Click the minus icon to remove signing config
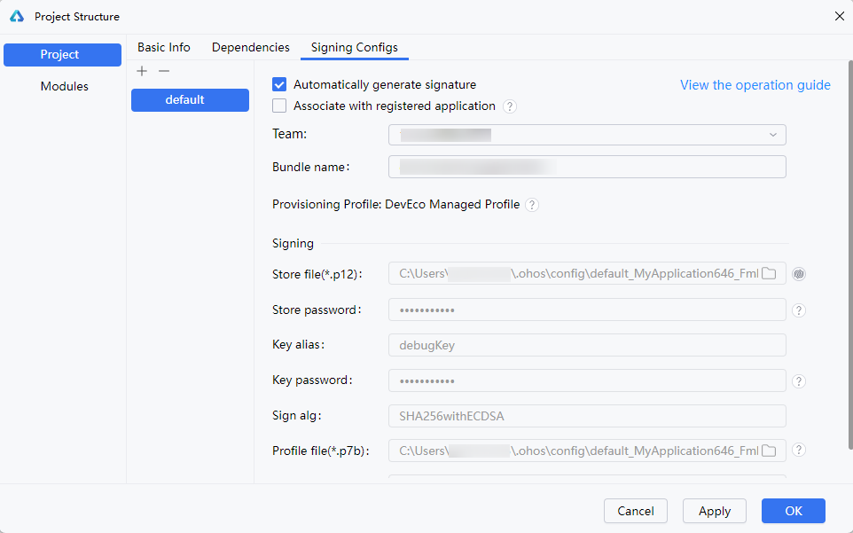 (163, 71)
